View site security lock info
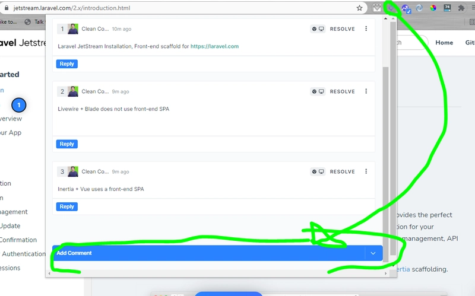 (x=7, y=8)
